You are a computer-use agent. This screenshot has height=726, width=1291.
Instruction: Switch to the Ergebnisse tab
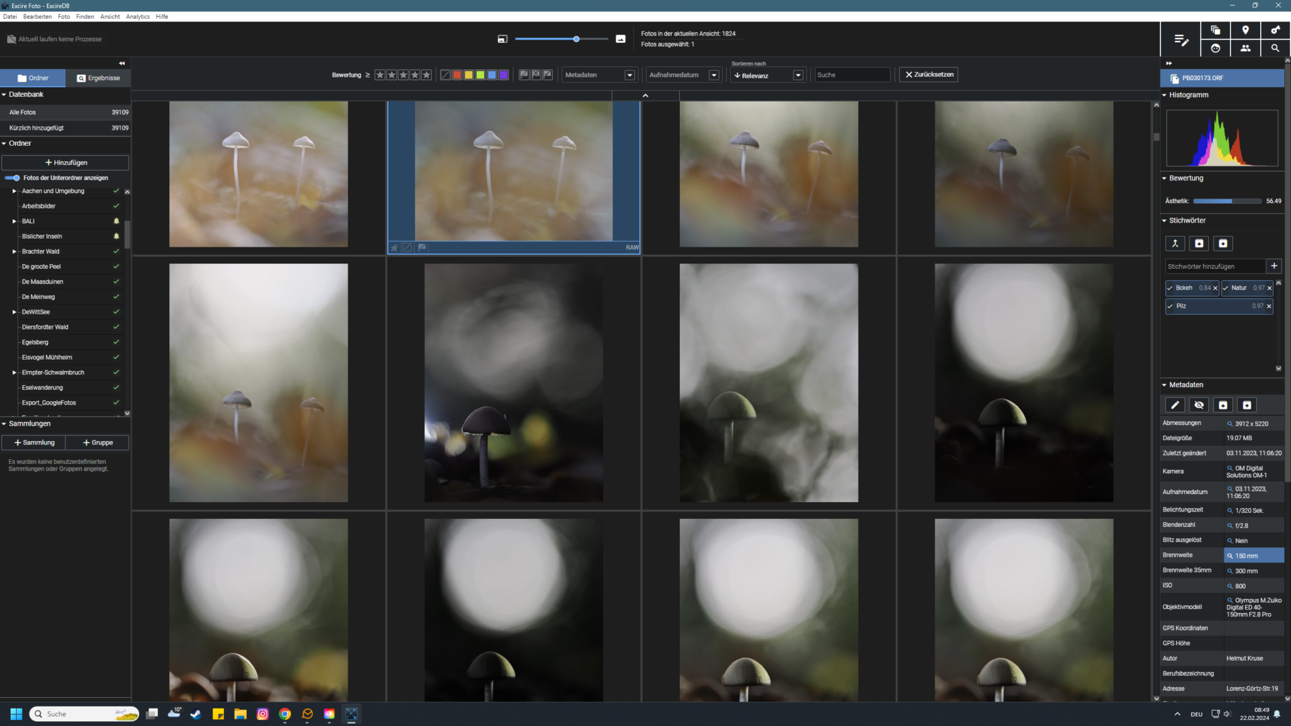98,78
